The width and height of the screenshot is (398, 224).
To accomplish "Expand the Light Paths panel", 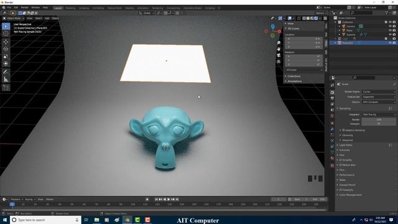I will (346, 145).
